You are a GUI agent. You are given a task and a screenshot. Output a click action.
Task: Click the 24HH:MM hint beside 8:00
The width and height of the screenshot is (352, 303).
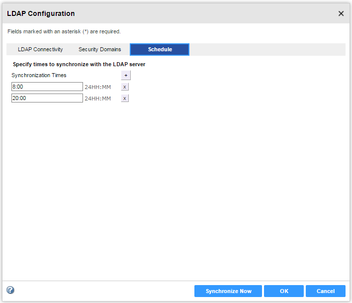point(97,87)
